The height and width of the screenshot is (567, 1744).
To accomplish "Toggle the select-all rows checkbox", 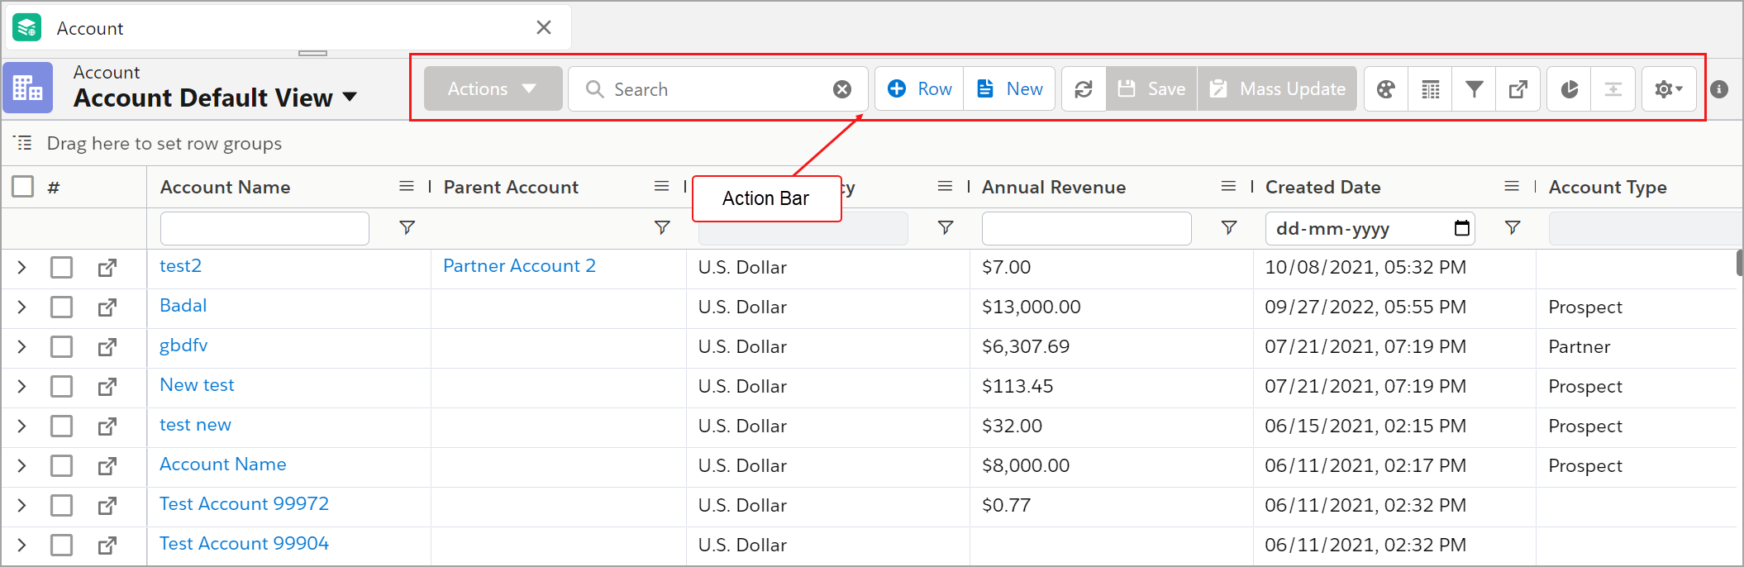I will (x=23, y=187).
